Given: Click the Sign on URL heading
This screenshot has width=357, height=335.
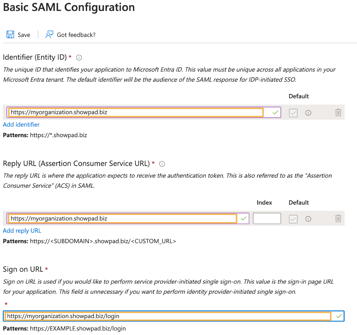Looking at the screenshot, I should pyautogui.click(x=23, y=269).
